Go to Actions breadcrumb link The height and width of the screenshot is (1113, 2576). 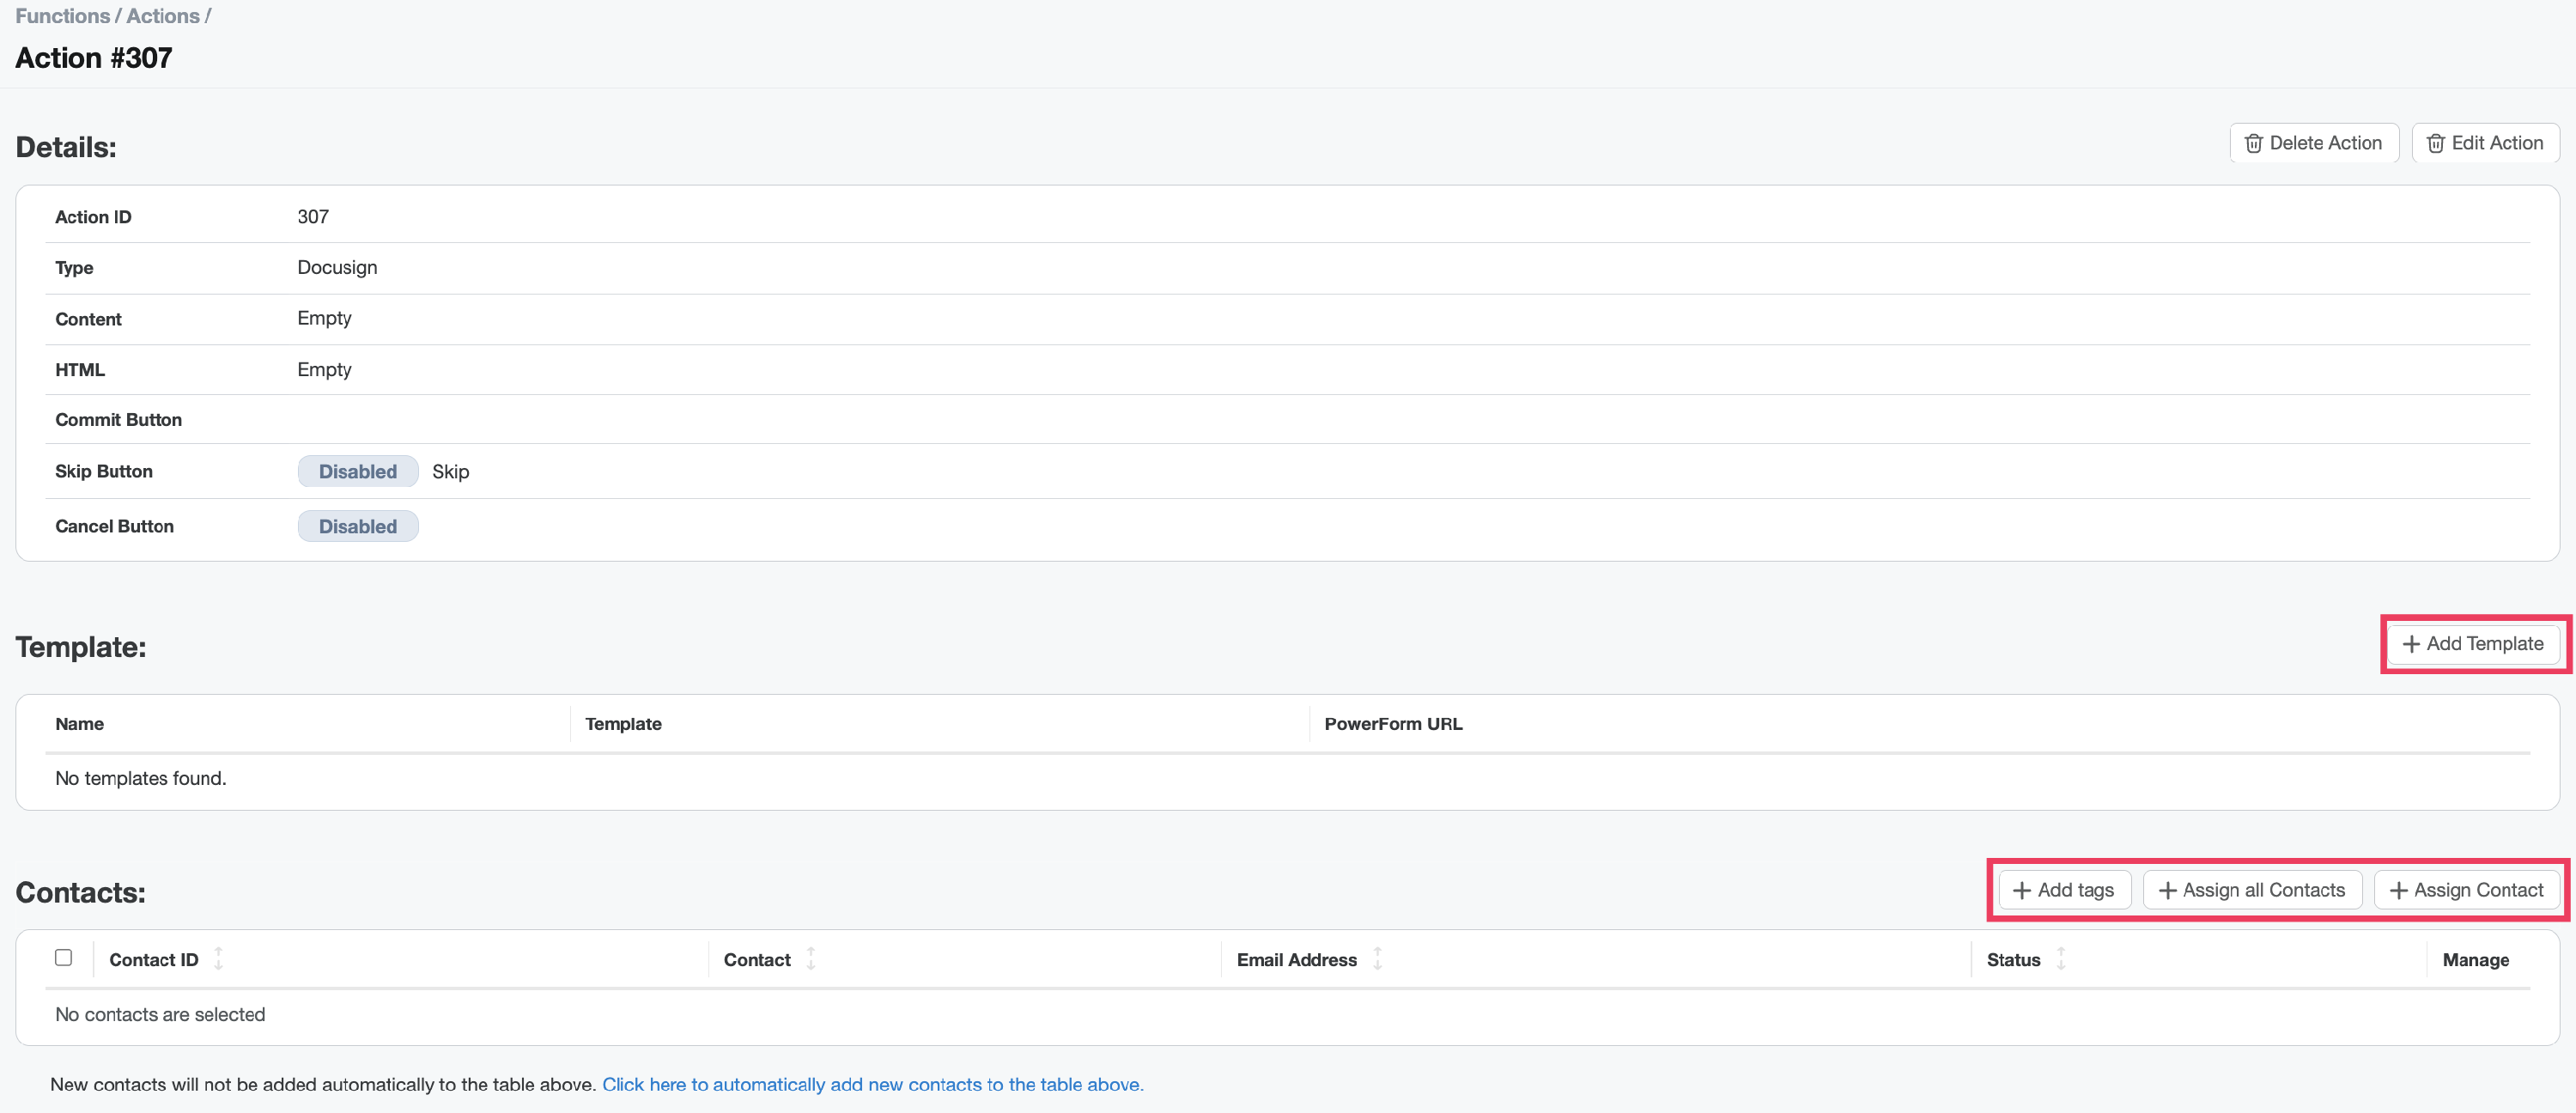coord(163,16)
